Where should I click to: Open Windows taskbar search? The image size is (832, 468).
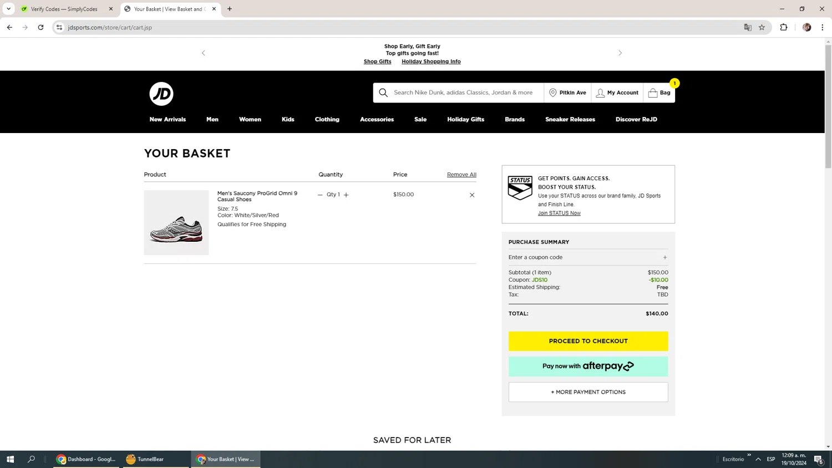point(31,459)
